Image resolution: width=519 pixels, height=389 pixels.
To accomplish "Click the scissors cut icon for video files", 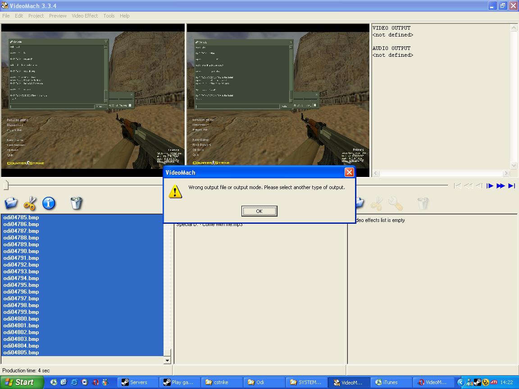I will tap(30, 203).
